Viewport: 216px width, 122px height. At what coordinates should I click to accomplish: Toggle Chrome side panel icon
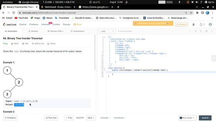[202, 13]
